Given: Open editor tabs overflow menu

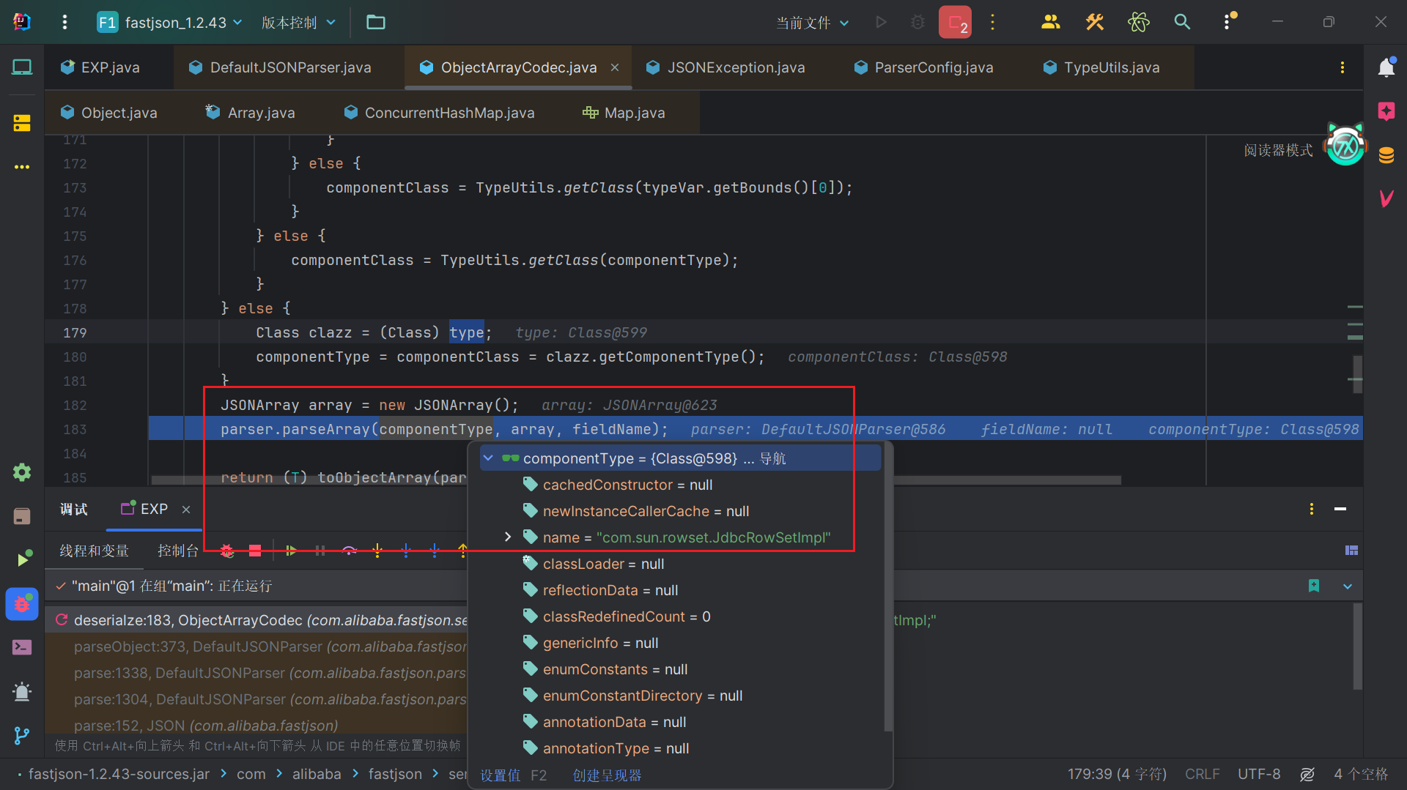Looking at the screenshot, I should (x=1343, y=67).
